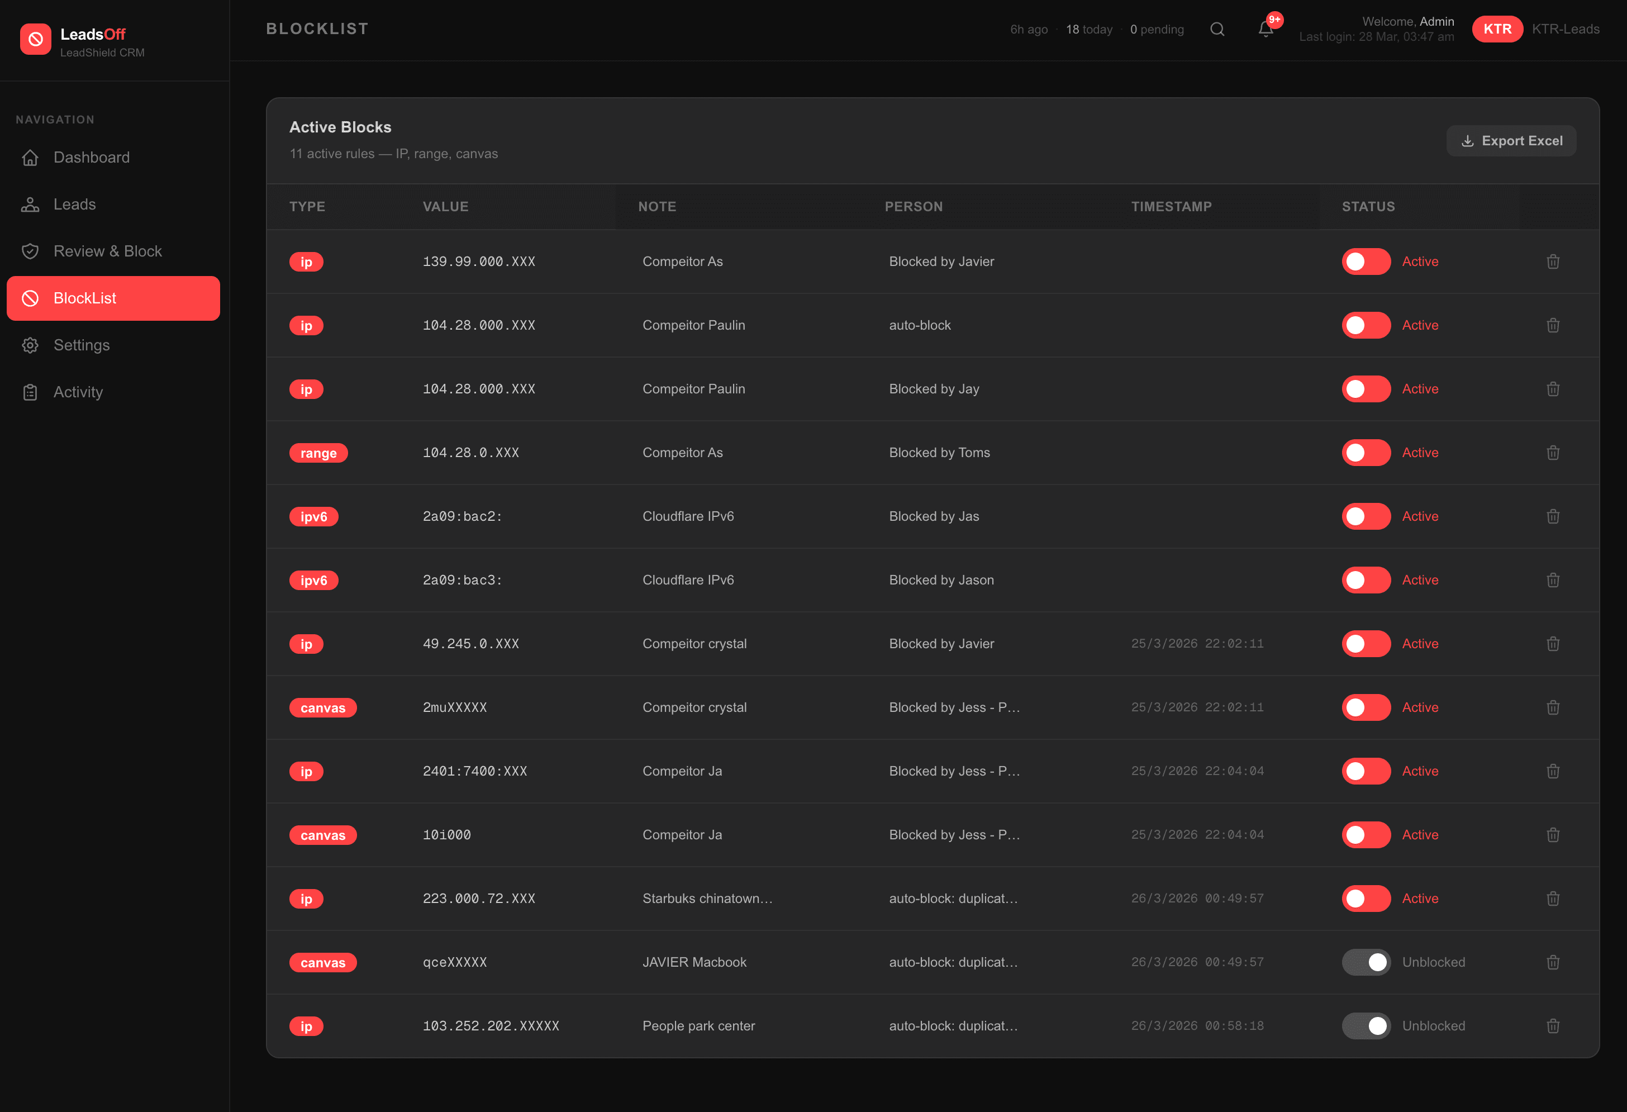Click the search magnifier icon

tap(1217, 30)
